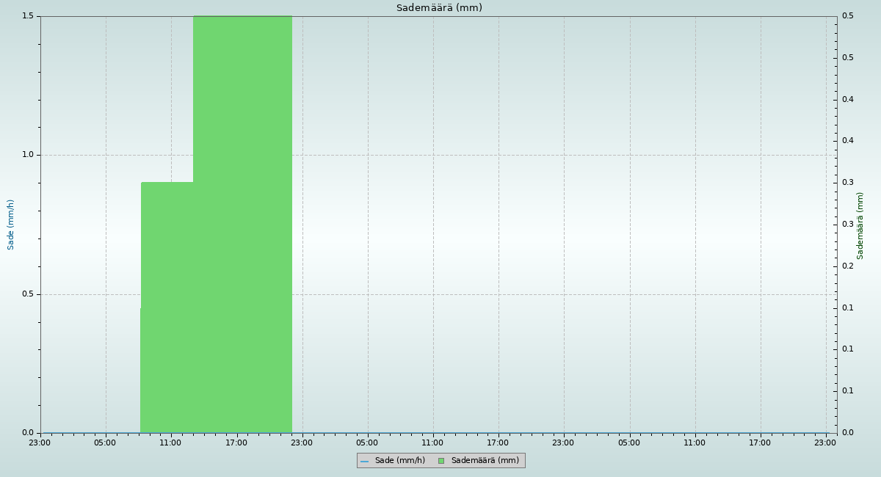Click the tall green bar reaching 1.5
This screenshot has width=881, height=477.
point(242,220)
